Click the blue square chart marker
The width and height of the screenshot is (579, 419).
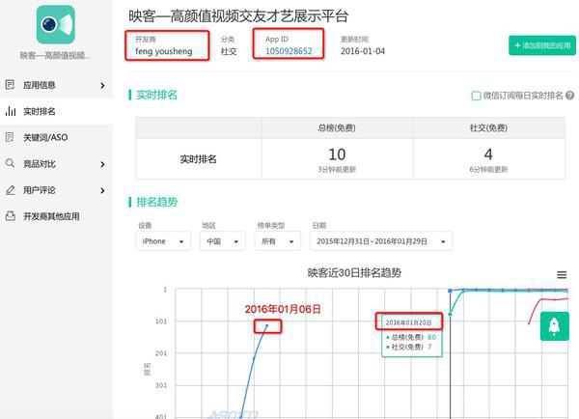[x=450, y=291]
